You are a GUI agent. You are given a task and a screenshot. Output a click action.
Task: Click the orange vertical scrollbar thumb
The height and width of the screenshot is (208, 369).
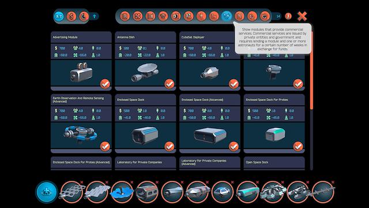[x=311, y=70]
